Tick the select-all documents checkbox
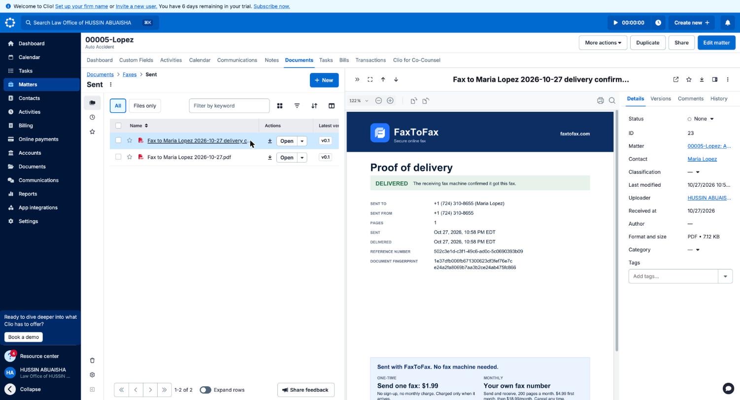This screenshot has height=400, width=740. click(118, 126)
